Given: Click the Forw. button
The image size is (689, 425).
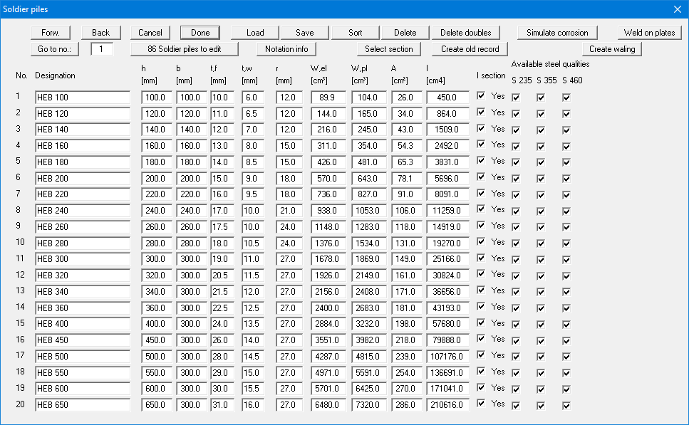Looking at the screenshot, I should point(51,32).
